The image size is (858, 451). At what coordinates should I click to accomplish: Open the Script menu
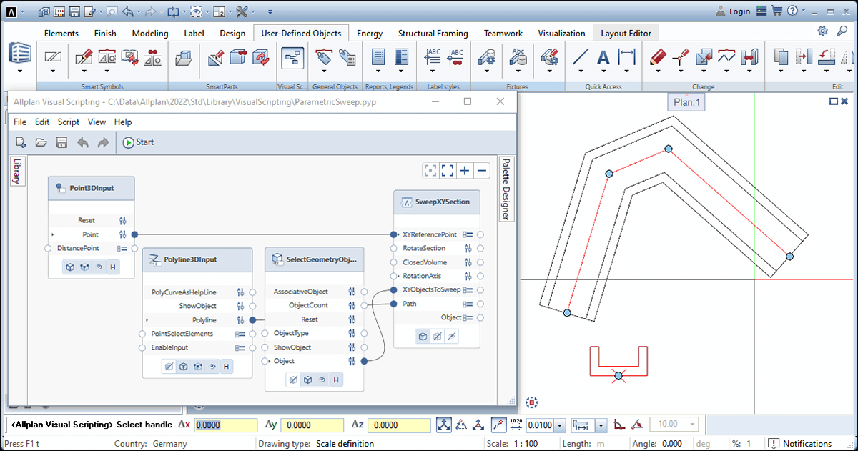[68, 122]
